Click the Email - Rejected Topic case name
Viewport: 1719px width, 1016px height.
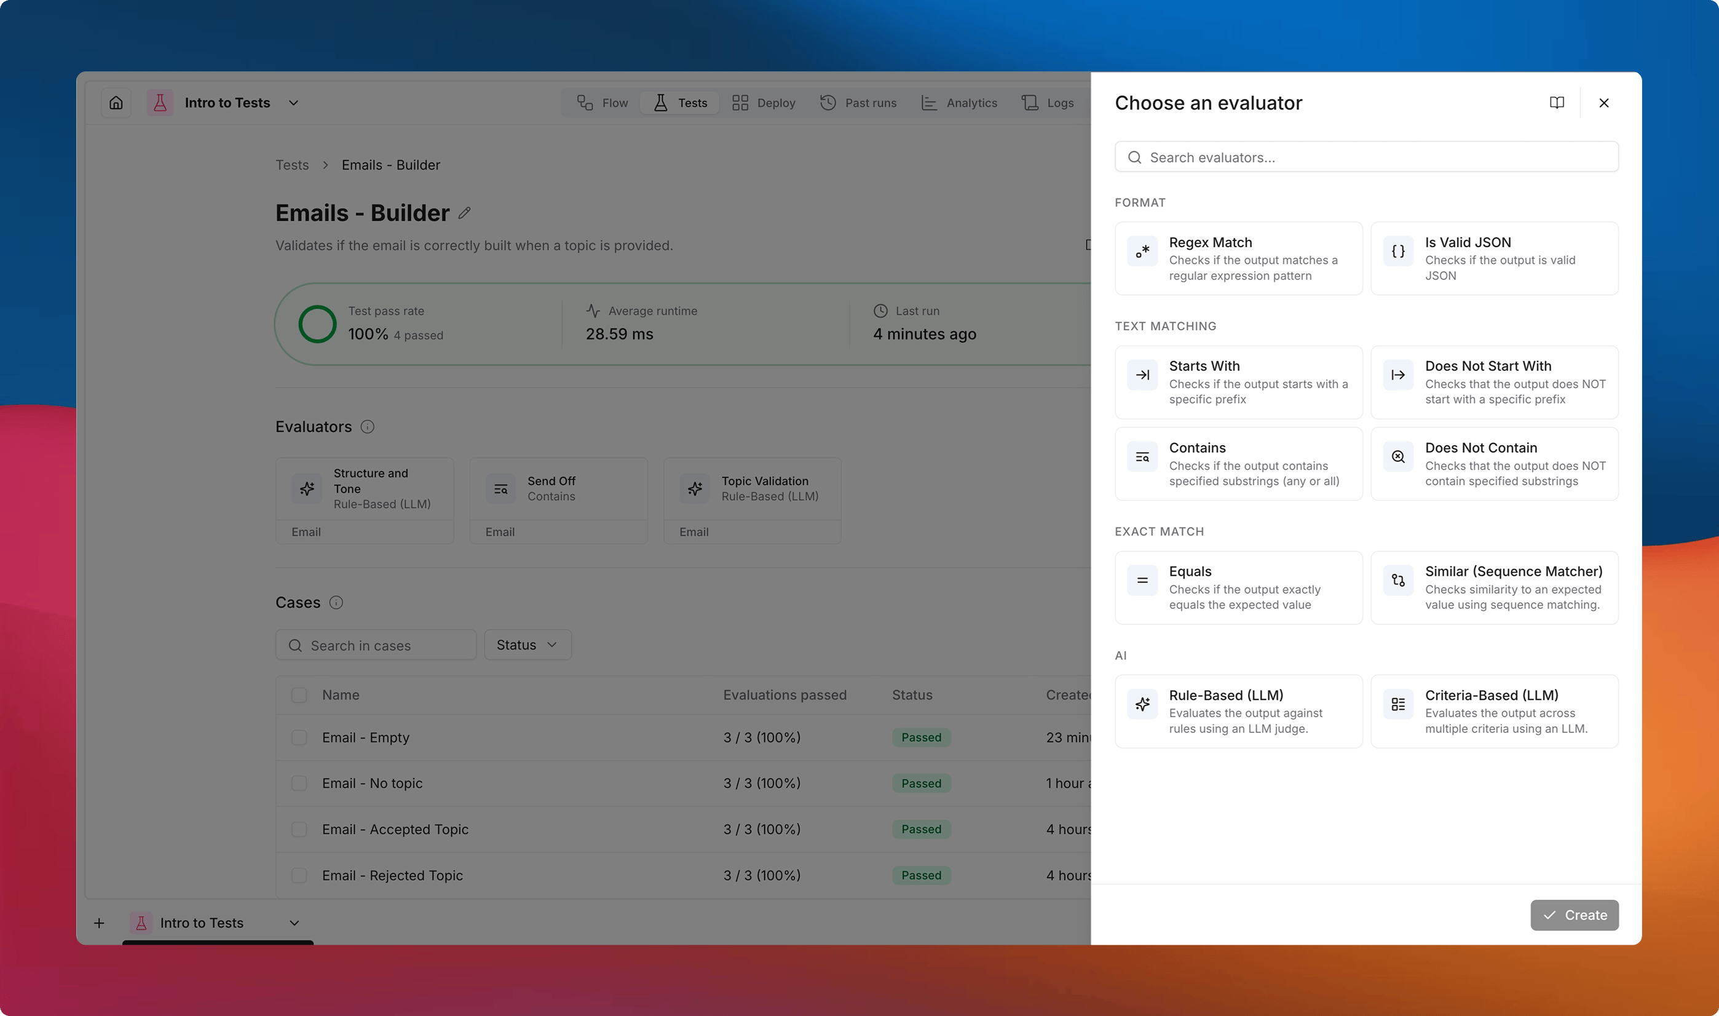[393, 876]
